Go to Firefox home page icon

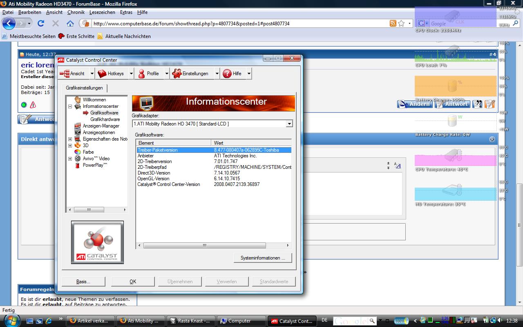coord(70,23)
